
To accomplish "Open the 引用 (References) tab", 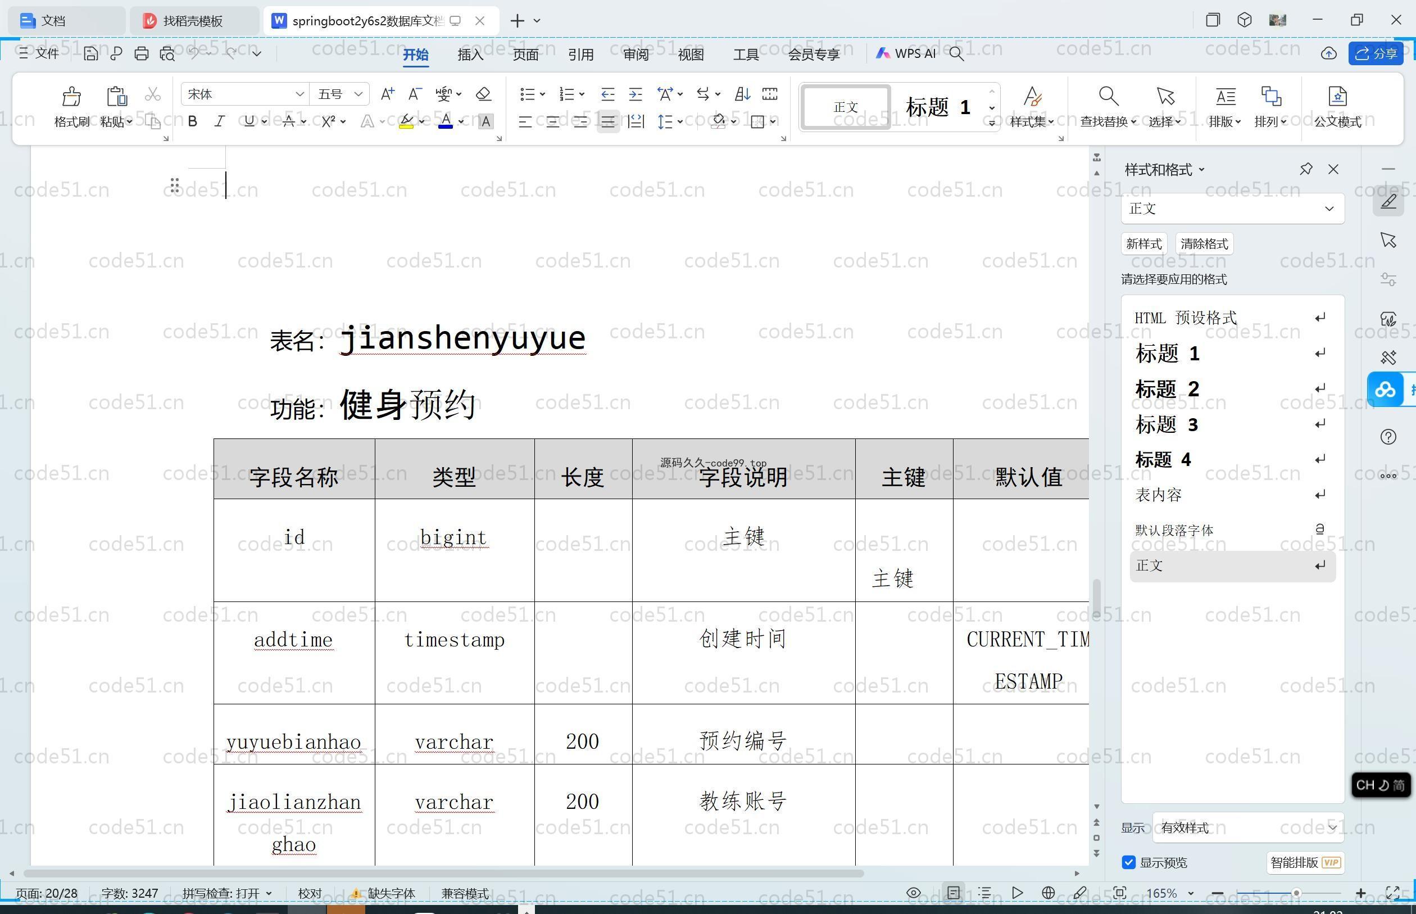I will [581, 55].
